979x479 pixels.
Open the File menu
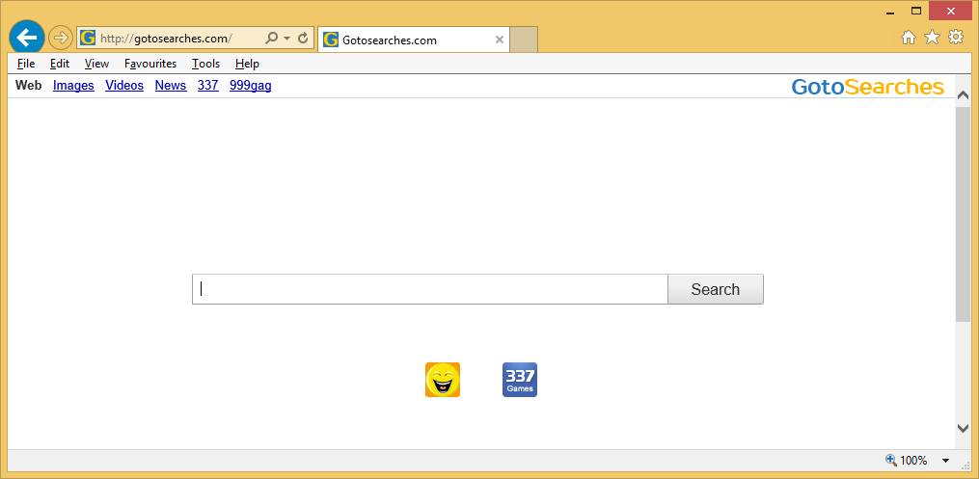click(26, 64)
